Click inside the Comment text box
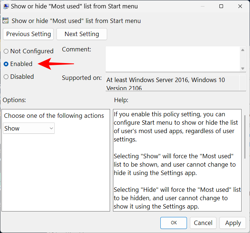This screenshot has width=250, height=233. (173, 59)
